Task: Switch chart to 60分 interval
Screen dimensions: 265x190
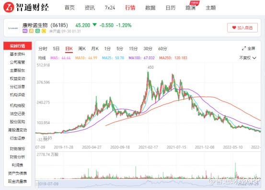Action: (162, 49)
